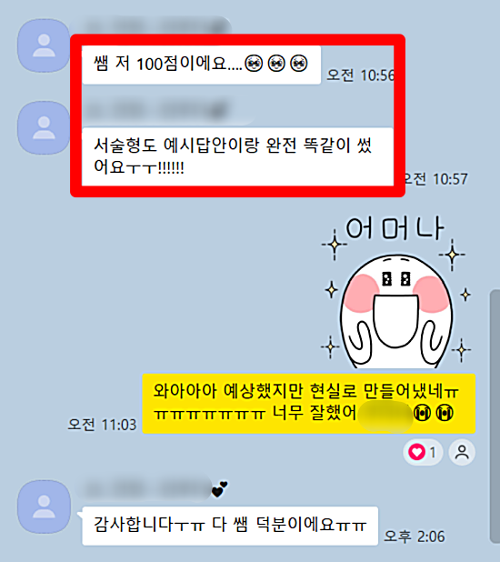Click the 오후 2:06 timestamp
Image resolution: width=500 pixels, height=562 pixels.
[415, 537]
